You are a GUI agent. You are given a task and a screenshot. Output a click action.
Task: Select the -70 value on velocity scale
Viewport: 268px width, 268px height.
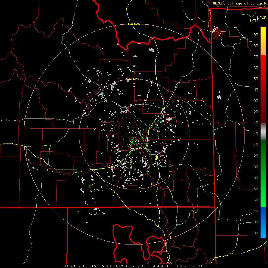(x=255, y=211)
